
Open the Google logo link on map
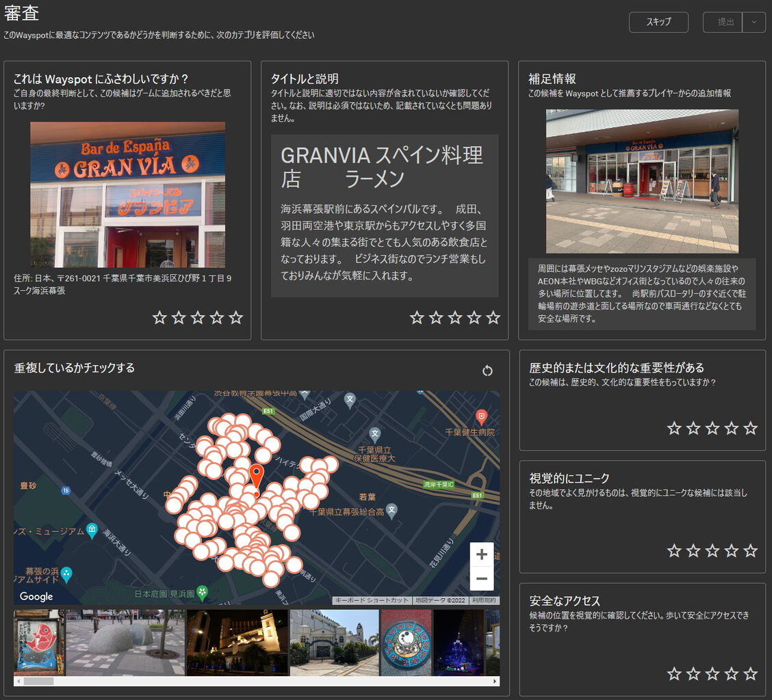[36, 596]
